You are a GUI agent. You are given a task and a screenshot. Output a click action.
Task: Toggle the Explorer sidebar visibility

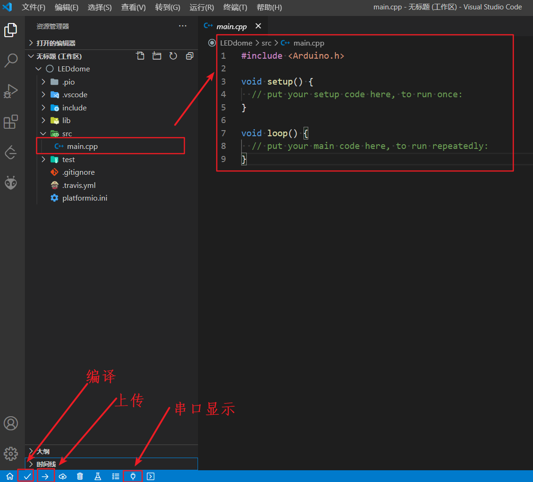[x=11, y=30]
